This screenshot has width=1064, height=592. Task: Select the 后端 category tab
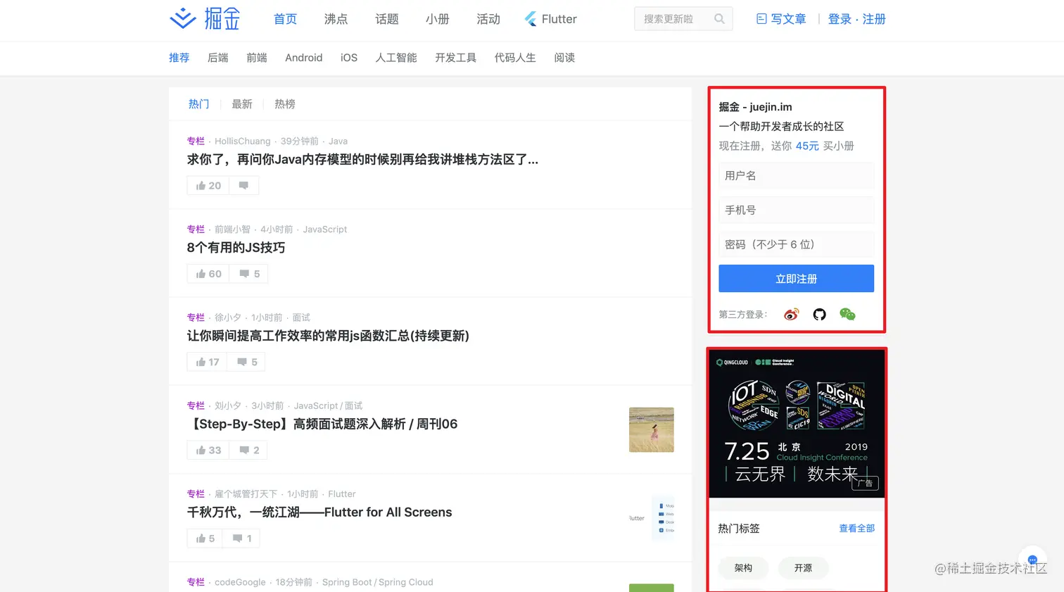(217, 58)
